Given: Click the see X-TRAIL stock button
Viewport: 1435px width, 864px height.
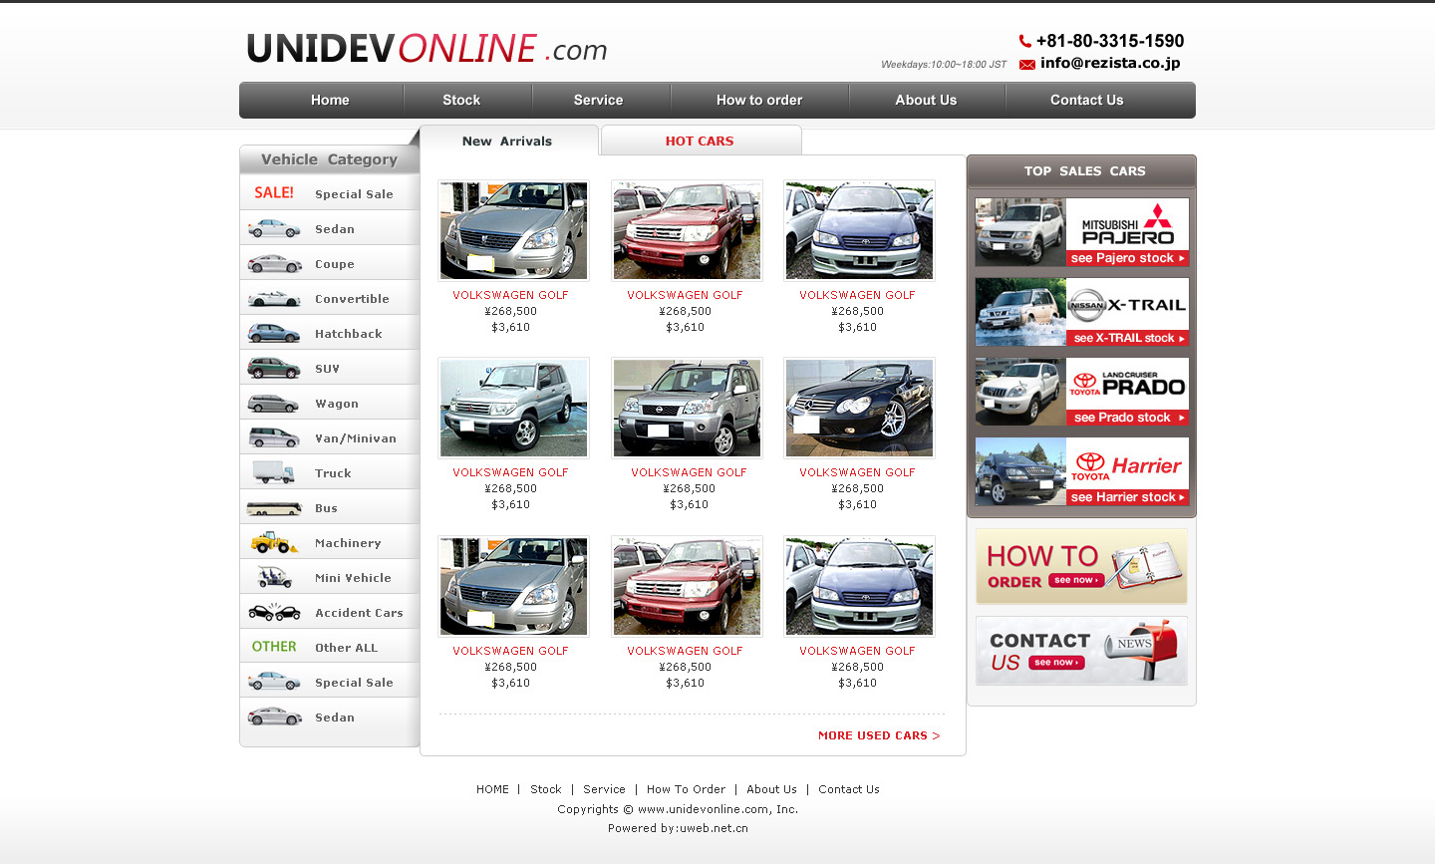Looking at the screenshot, I should (1128, 338).
